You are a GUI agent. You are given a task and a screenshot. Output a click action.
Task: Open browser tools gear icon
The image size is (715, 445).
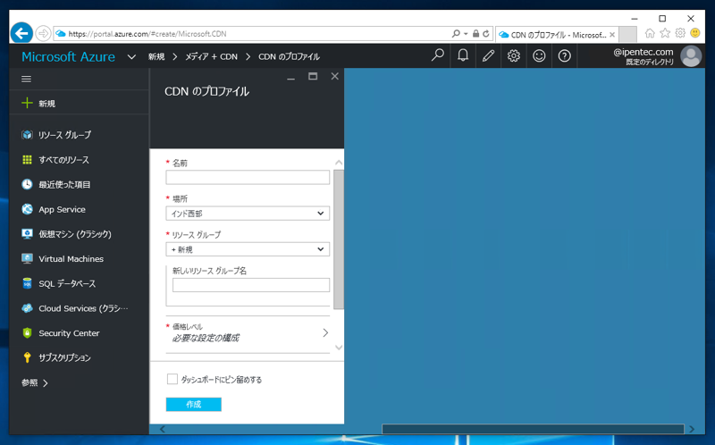680,33
